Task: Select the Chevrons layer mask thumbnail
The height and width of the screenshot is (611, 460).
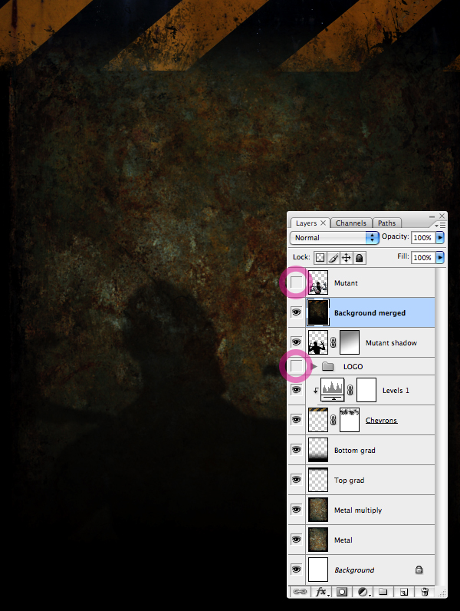Action: point(350,420)
